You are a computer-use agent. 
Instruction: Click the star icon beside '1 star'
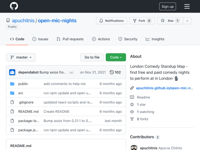(132, 104)
